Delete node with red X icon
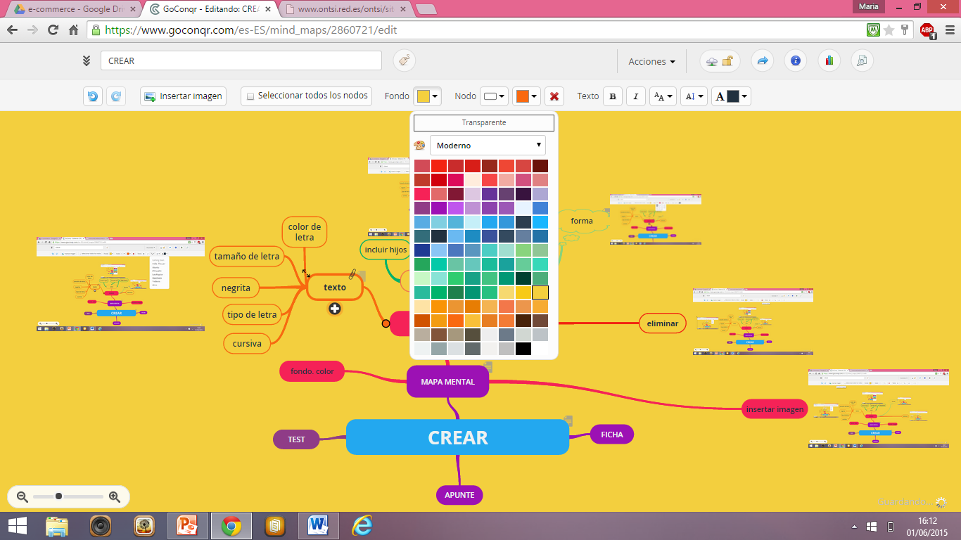This screenshot has height=540, width=961. point(554,96)
